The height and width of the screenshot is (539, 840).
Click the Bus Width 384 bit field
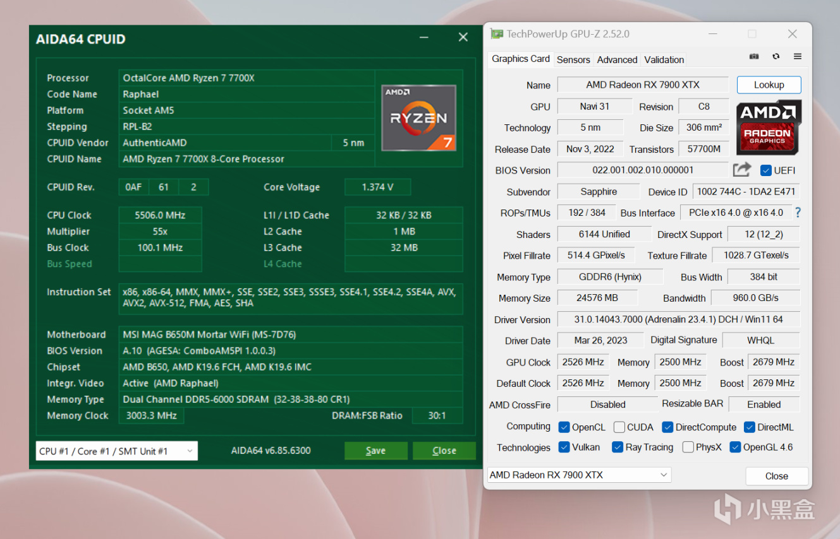click(x=764, y=277)
